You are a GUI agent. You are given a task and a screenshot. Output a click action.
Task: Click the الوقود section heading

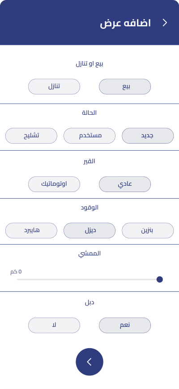[x=89, y=208]
